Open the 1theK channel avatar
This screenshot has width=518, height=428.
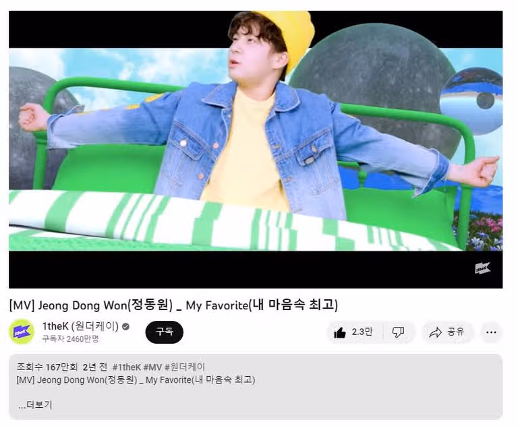[x=22, y=332]
